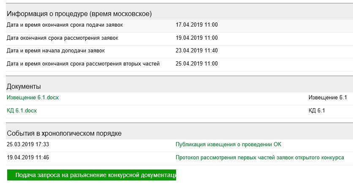The image size is (353, 183).
Task: Click the event timestamp 19.04.2019 11:46
Action: [x=28, y=158]
